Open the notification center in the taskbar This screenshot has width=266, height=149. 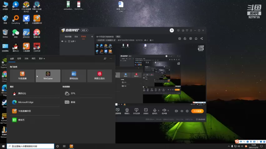(x=261, y=146)
